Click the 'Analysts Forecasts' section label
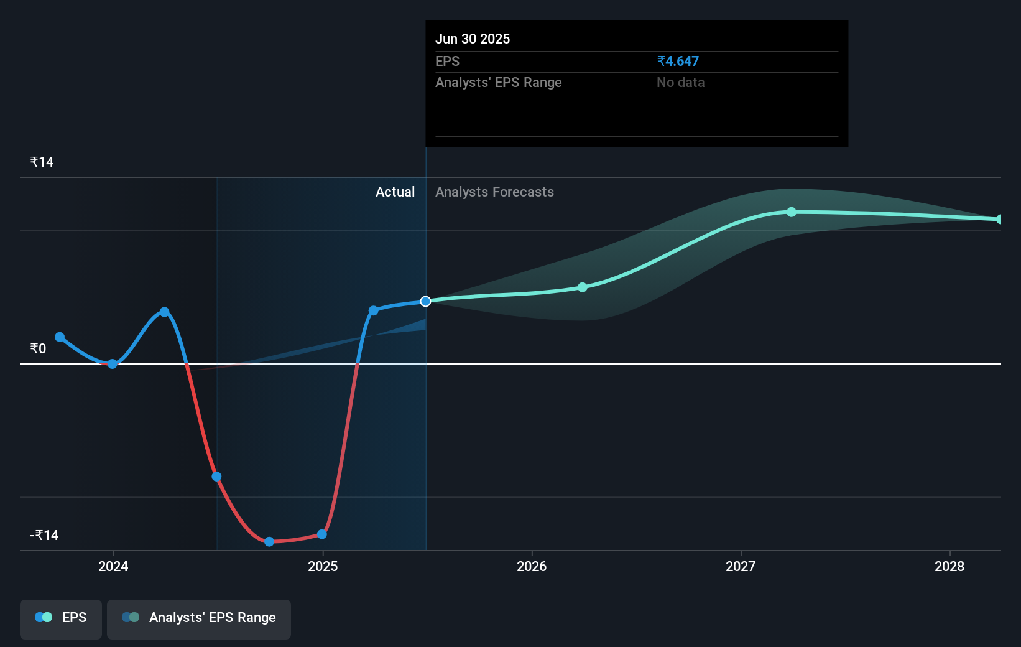This screenshot has width=1021, height=647. 494,192
